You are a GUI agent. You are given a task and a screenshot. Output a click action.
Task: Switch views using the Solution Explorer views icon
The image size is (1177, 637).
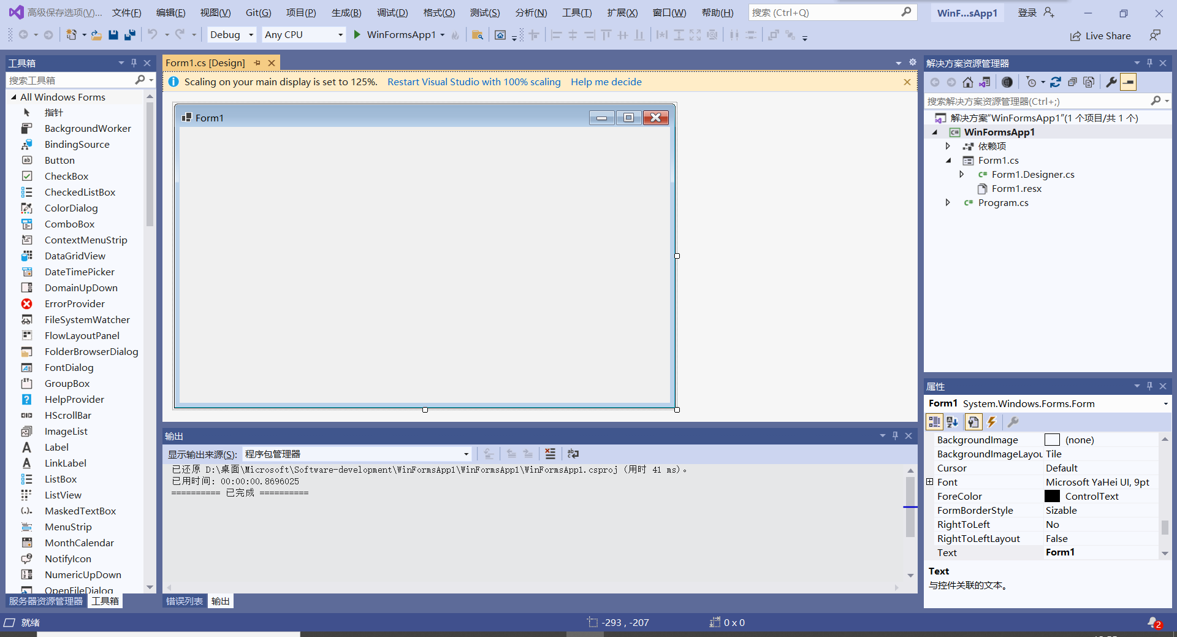coord(985,82)
